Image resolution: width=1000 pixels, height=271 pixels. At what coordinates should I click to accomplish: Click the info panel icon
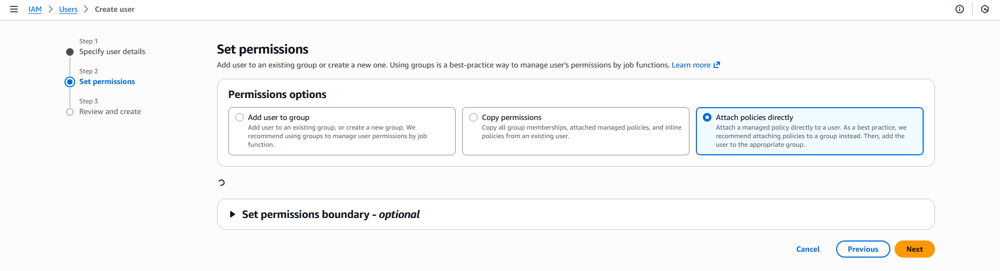coord(960,9)
